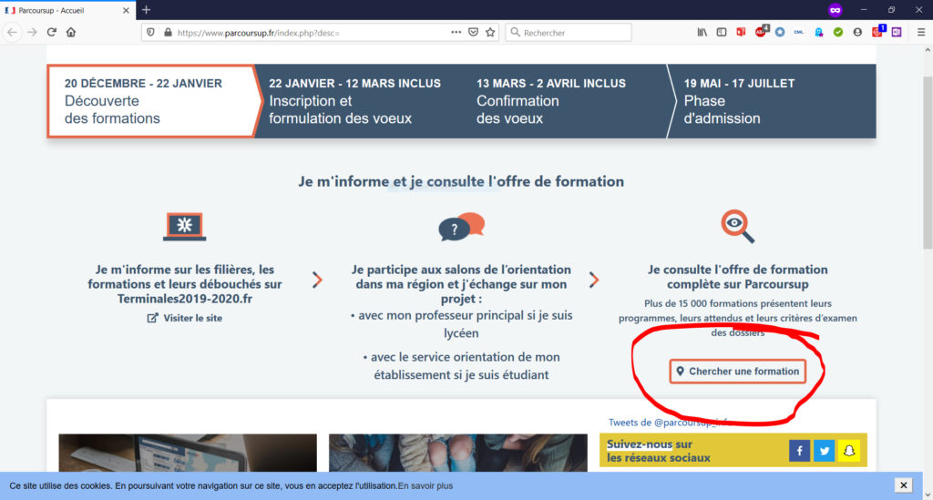The height and width of the screenshot is (500, 933).
Task: Click the Je m'informe et je consulte heading
Action: (x=461, y=181)
